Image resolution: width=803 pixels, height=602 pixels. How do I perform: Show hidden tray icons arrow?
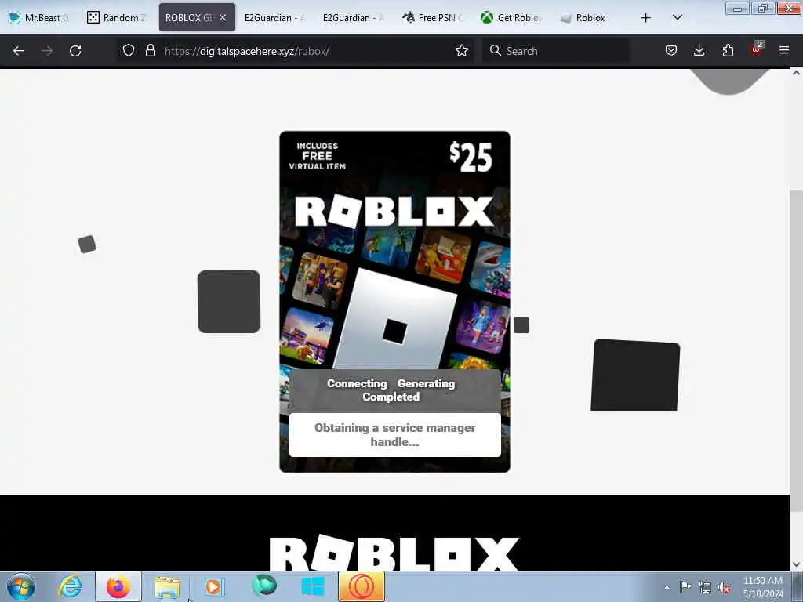667,587
